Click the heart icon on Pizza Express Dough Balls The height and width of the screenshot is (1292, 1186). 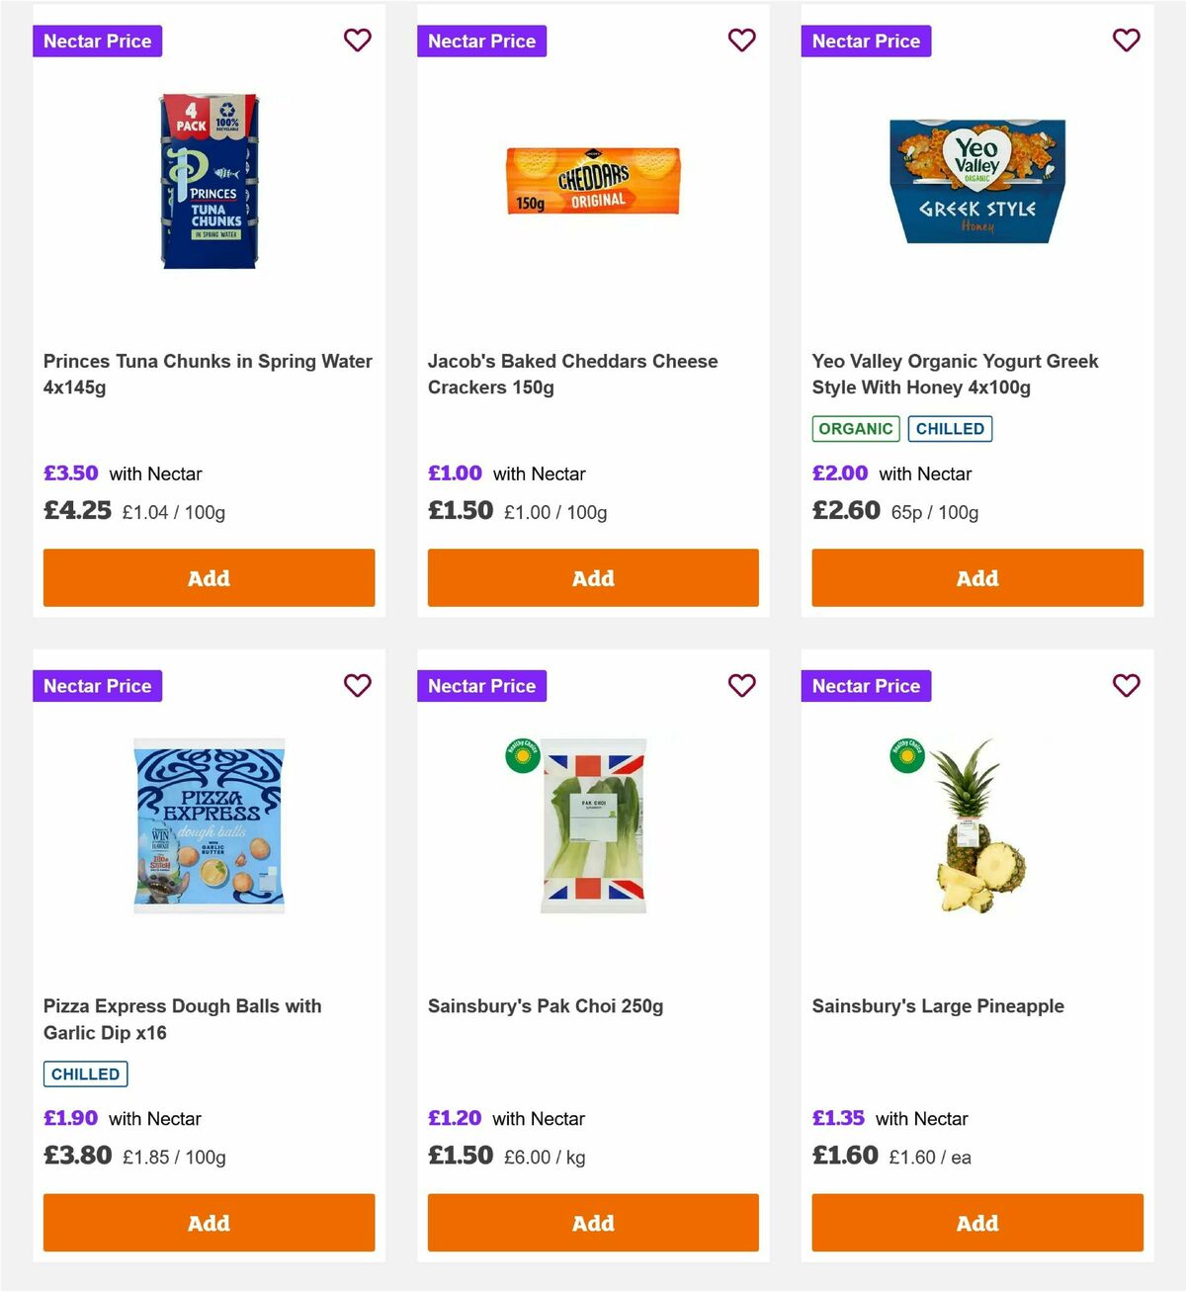coord(358,685)
